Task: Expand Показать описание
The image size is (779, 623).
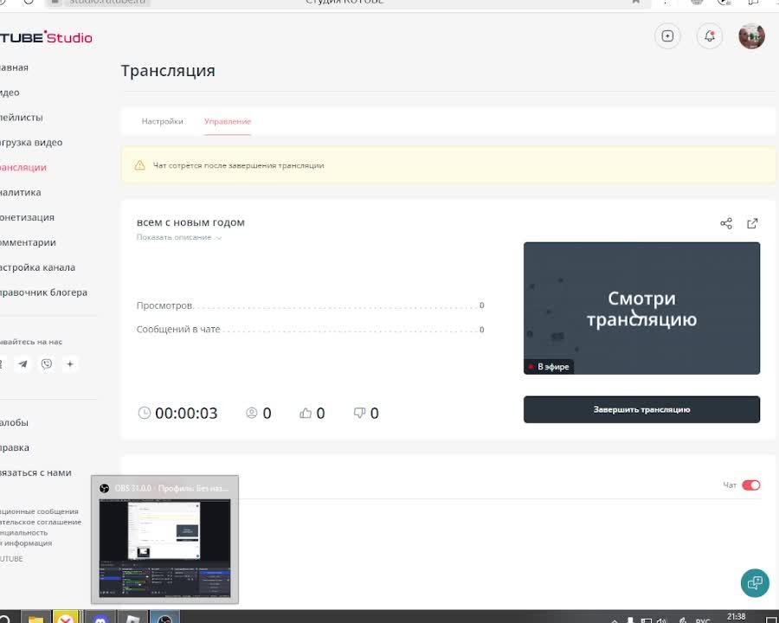Action: click(x=179, y=237)
